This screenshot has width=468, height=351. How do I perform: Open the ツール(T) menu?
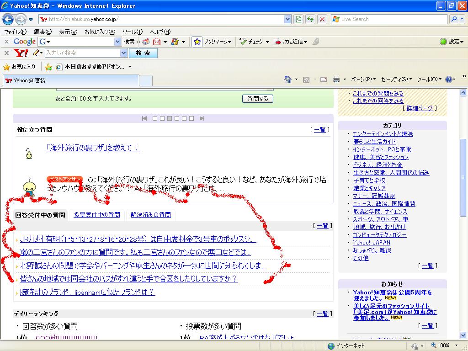(x=133, y=32)
